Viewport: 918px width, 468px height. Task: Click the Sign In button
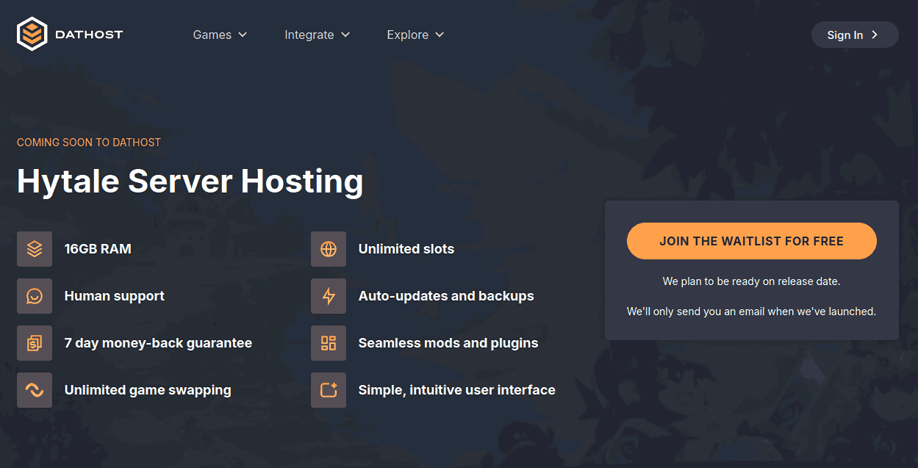(849, 34)
